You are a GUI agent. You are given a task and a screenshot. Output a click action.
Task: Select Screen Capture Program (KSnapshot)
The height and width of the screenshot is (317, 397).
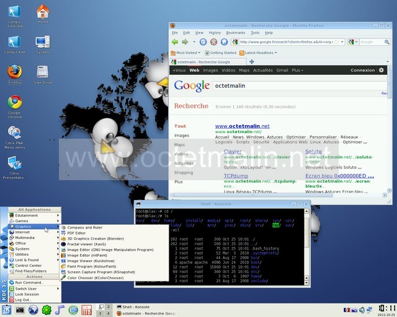click(x=114, y=272)
